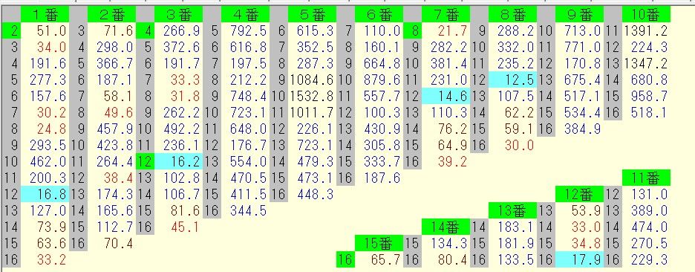695x272 pixels.
Task: Click the cyan 12.5 odds cell
Action: click(x=513, y=80)
